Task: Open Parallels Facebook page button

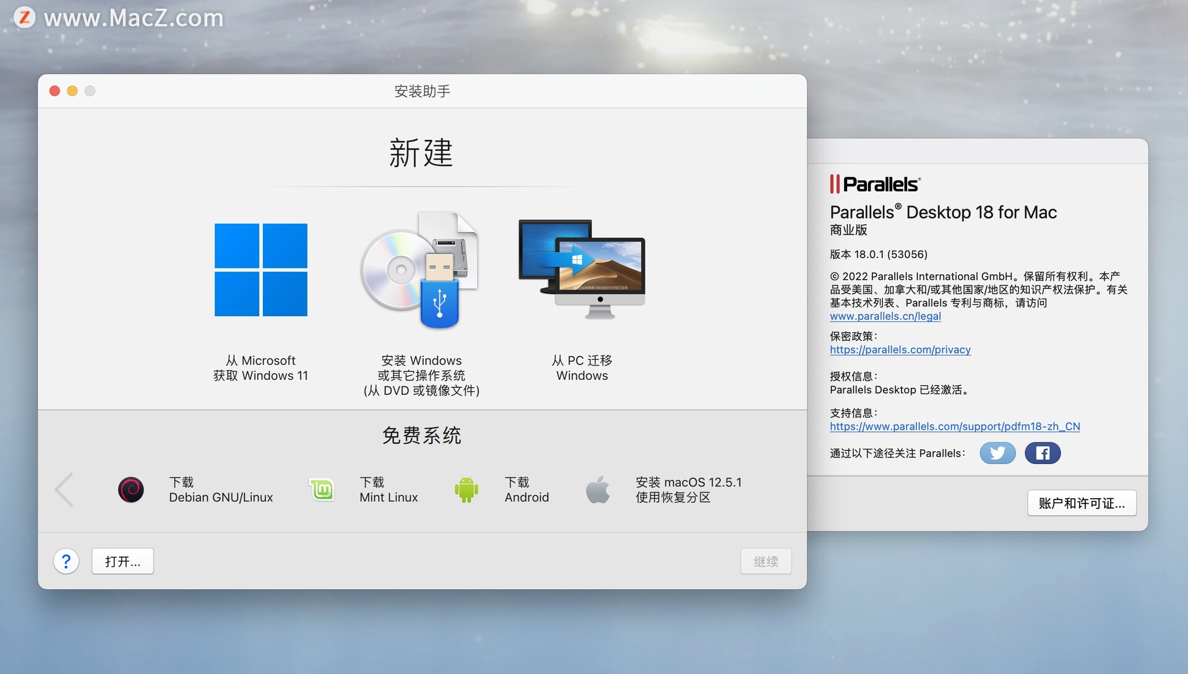Action: point(1043,453)
